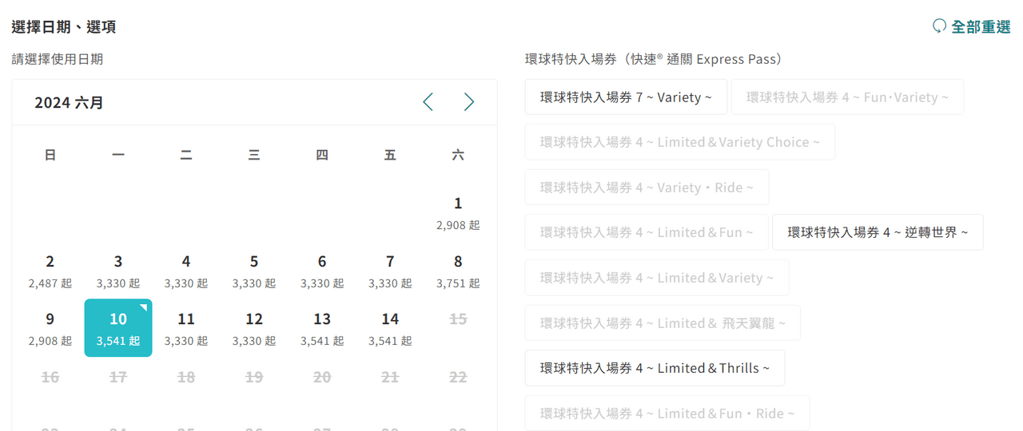Pick June 3 on calendar
1023x431 pixels.
(118, 271)
